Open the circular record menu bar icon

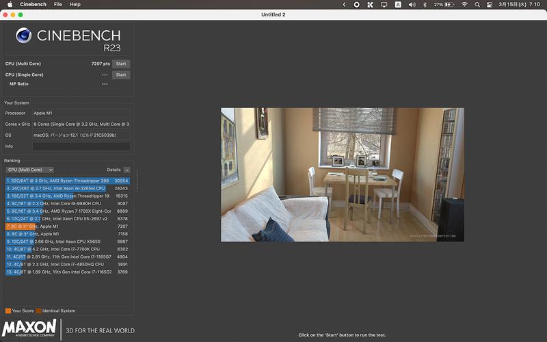click(x=356, y=5)
